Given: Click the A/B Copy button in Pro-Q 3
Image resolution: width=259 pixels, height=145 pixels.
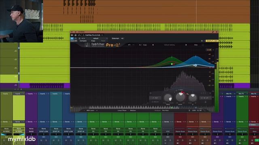Looking at the screenshot, I should click(145, 45).
